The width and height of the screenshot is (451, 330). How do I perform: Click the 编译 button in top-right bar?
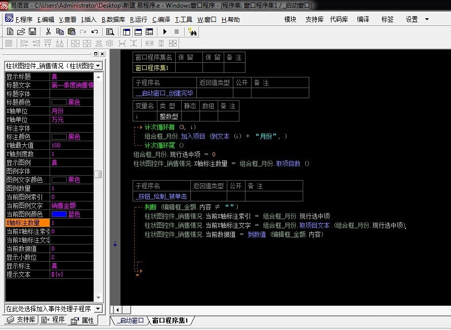tap(363, 19)
